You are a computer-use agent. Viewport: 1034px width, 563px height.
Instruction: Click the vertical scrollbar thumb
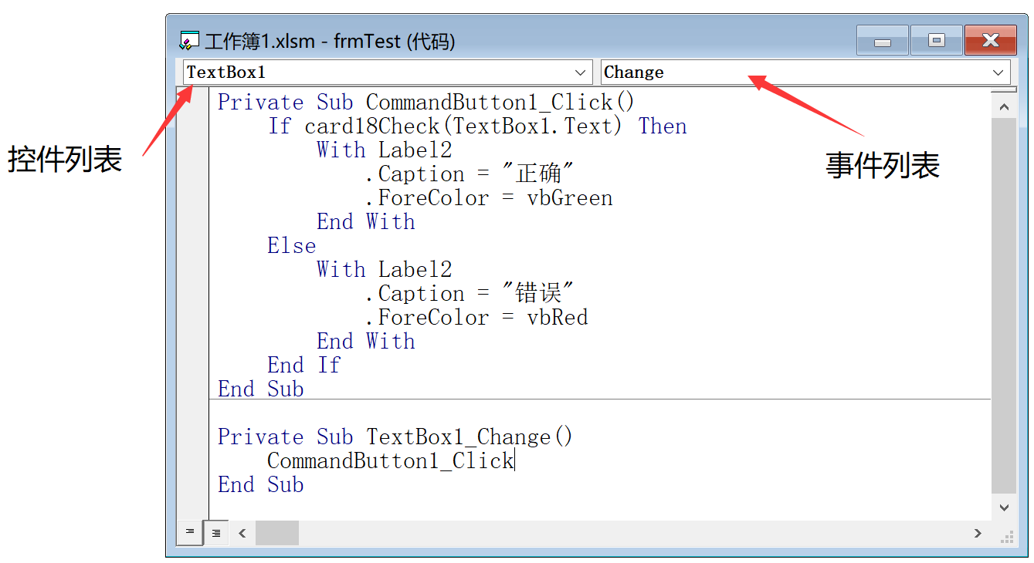coord(1003,305)
